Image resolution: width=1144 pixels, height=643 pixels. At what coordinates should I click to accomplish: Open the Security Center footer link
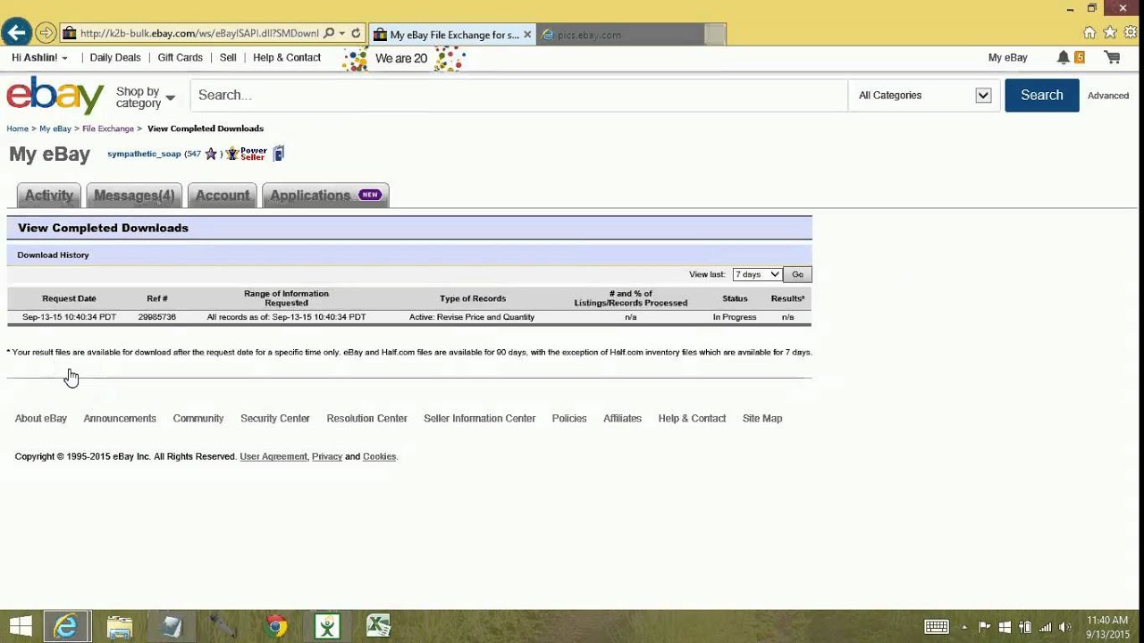point(275,418)
